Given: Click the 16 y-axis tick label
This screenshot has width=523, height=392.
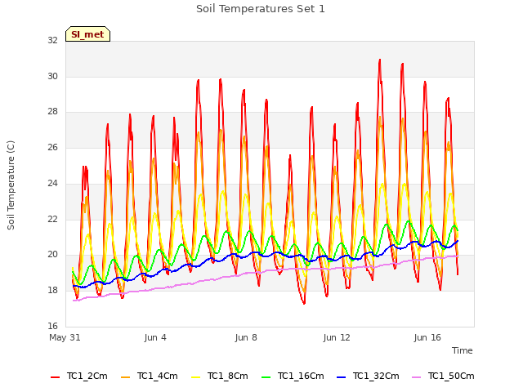Looking at the screenshot, I should [52, 326].
